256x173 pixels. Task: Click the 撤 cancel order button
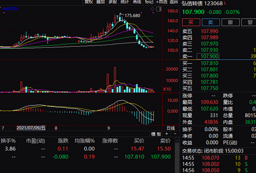[230, 22]
